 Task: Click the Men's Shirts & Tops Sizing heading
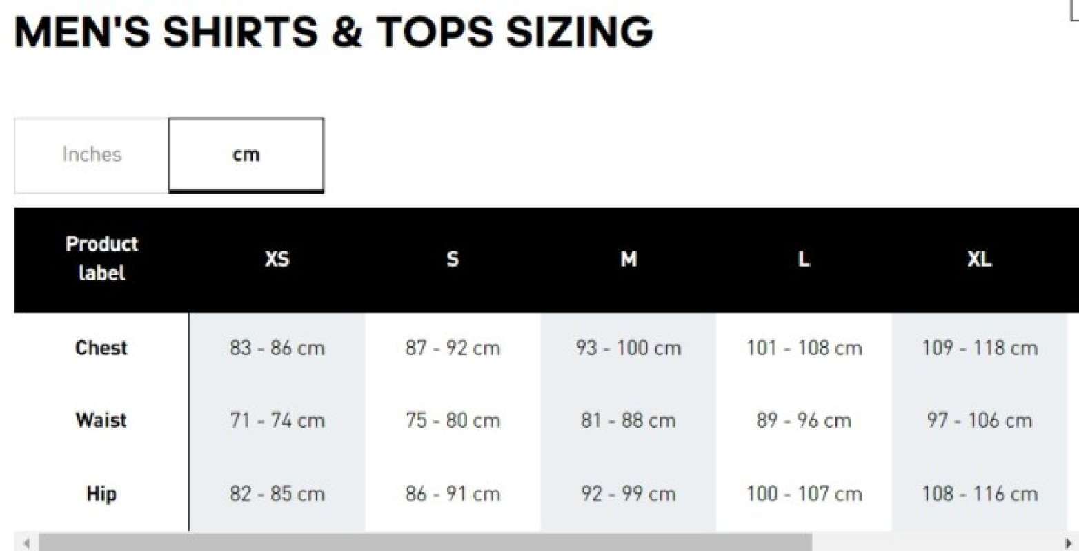coord(333,32)
